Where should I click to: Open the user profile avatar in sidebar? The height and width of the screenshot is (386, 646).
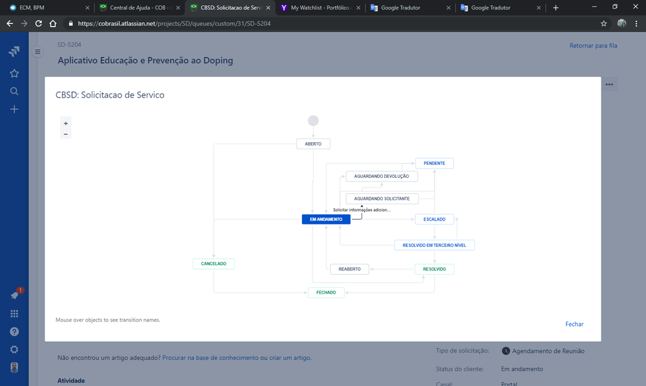(14, 367)
